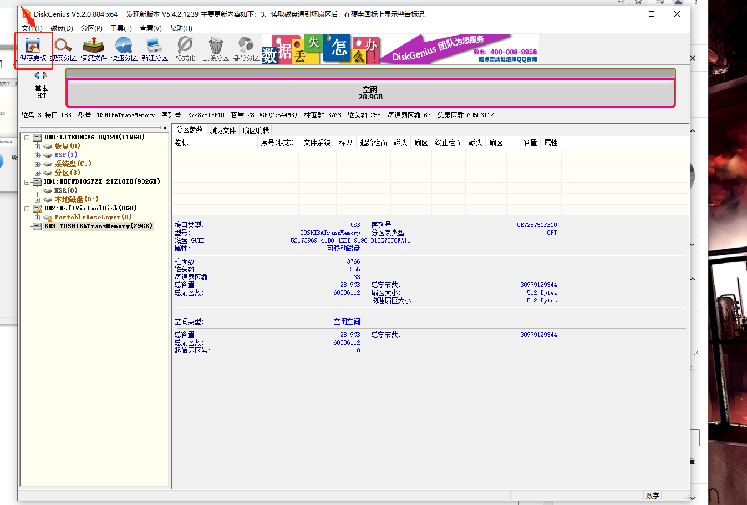Click the 格式化 (Format) toolbar icon
Screen dimensions: 747x505
coord(185,49)
